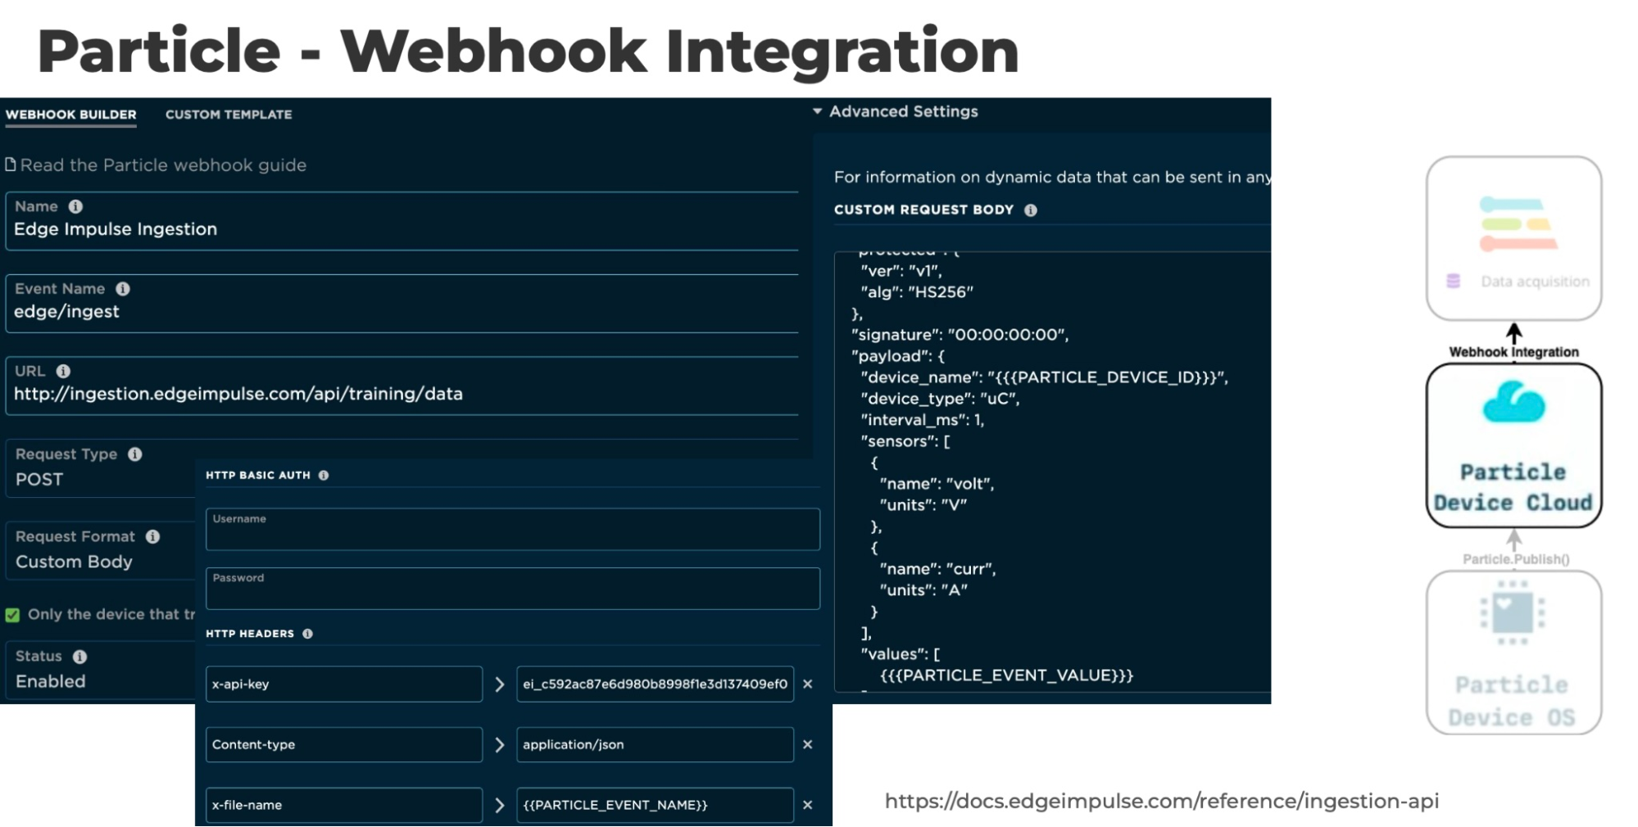
Task: Open the Request Format dropdown showing Custom Body
Action: pyautogui.click(x=101, y=551)
